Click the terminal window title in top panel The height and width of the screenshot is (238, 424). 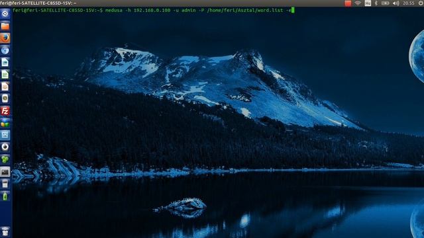coord(38,3)
